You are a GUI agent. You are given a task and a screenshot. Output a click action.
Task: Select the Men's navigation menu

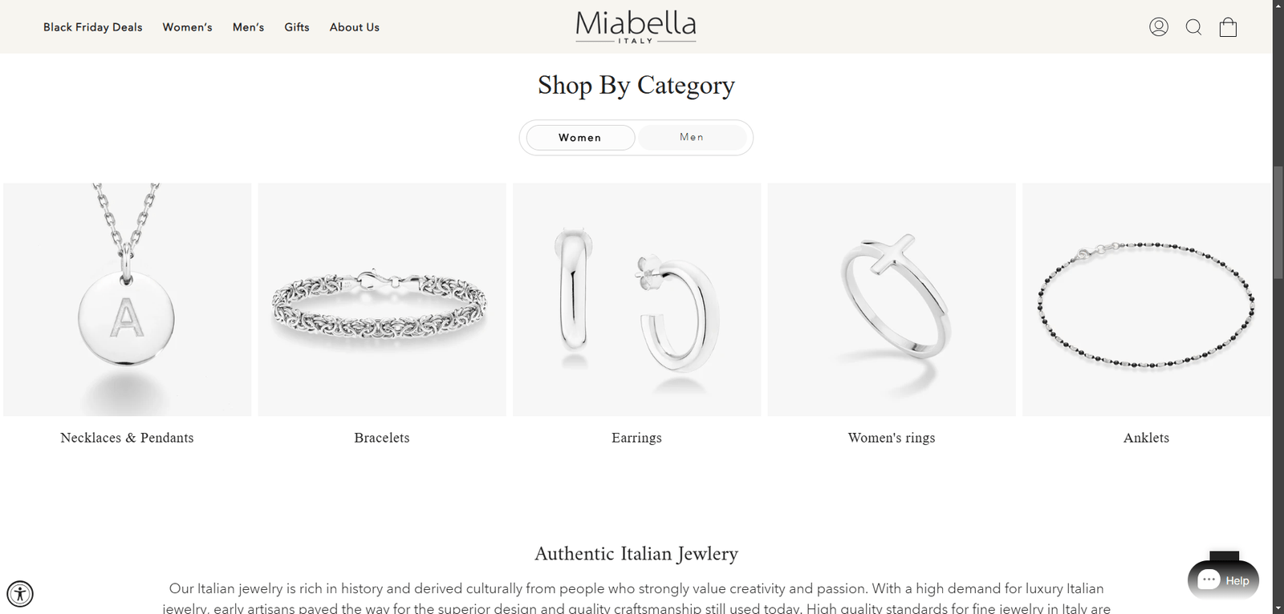248,26
